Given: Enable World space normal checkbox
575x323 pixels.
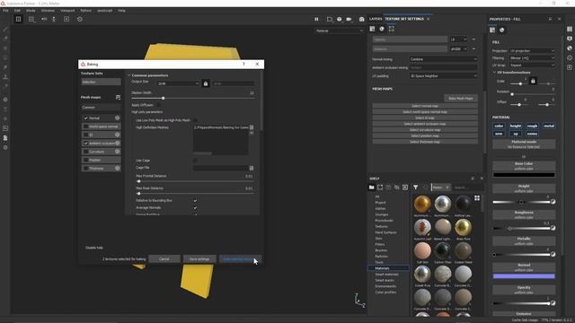Looking at the screenshot, I should pos(86,127).
